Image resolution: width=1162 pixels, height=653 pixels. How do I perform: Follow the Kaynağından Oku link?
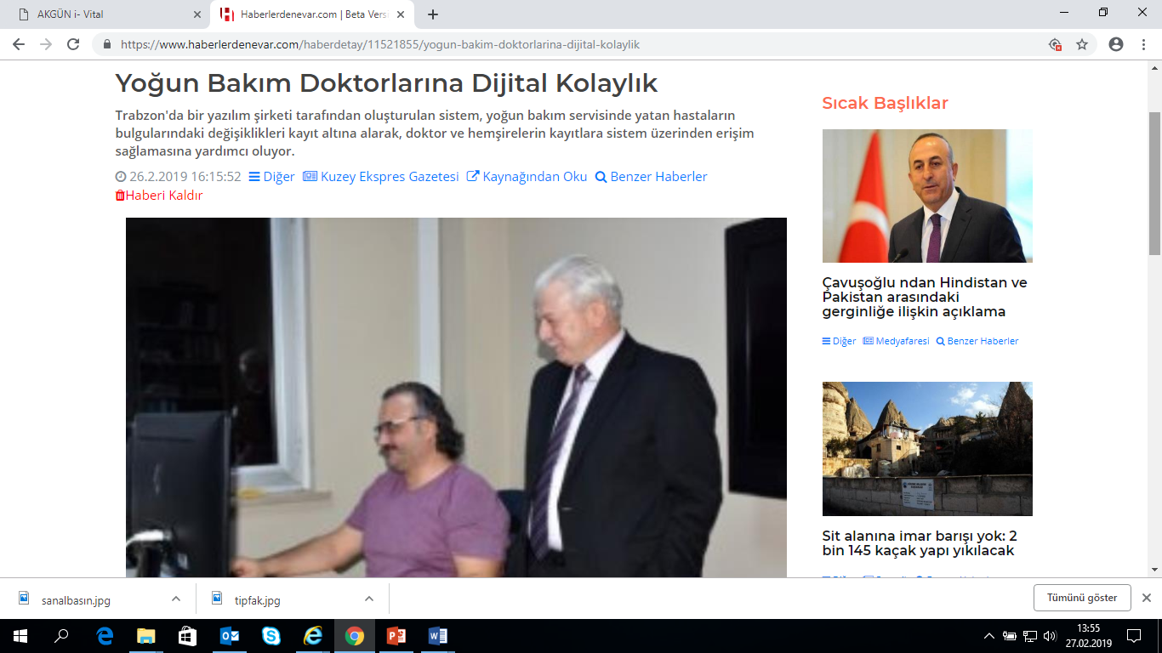point(527,177)
